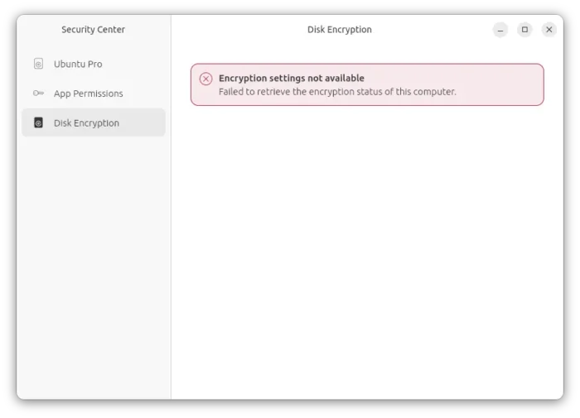Click the App Permissions key icon
The image size is (580, 418).
tap(38, 94)
